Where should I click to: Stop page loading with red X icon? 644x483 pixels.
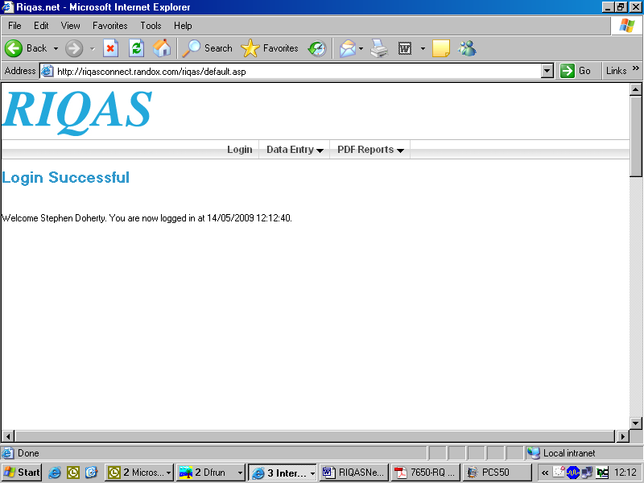110,48
